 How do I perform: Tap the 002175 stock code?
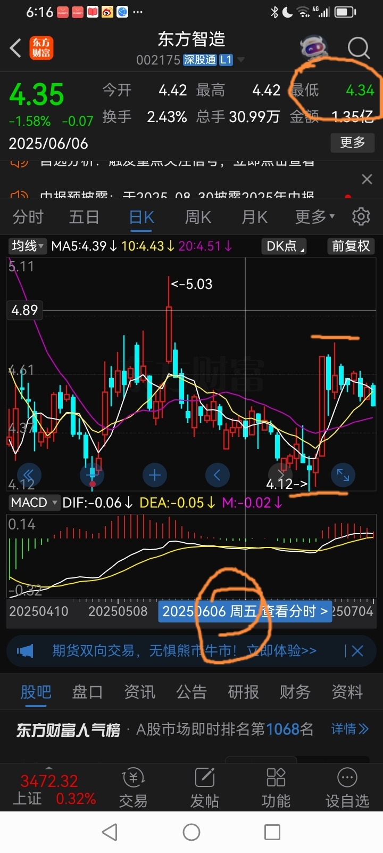pyautogui.click(x=158, y=60)
